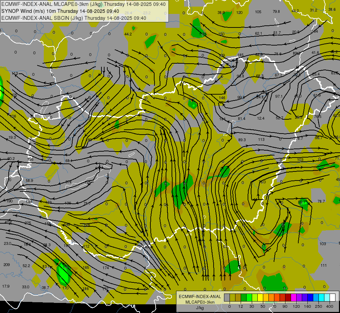Click the map value 195

(31, 159)
